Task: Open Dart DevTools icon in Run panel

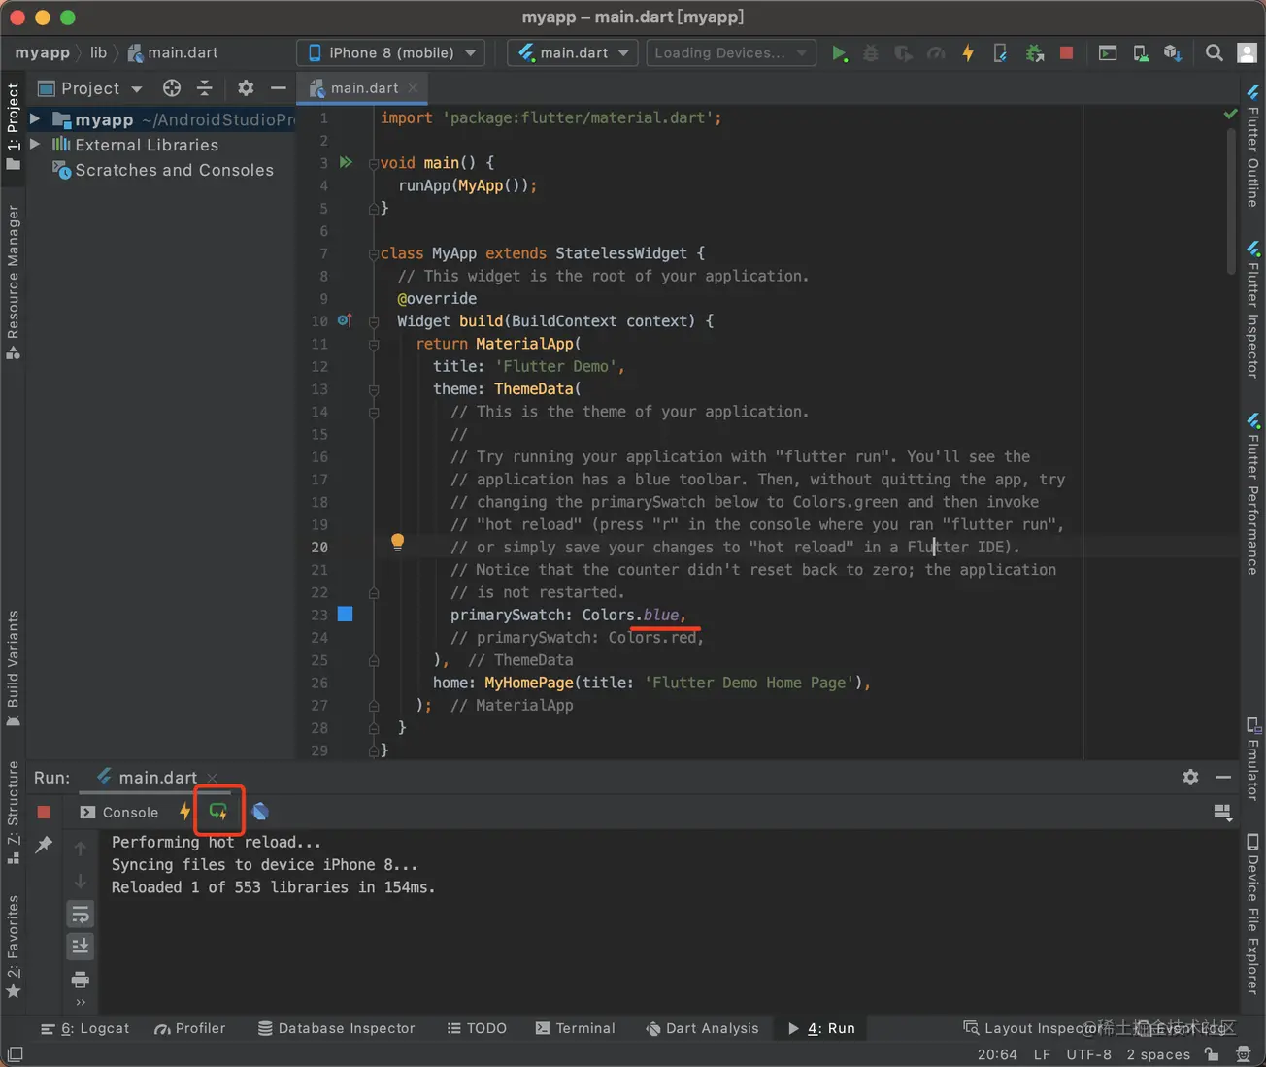Action: click(x=260, y=812)
